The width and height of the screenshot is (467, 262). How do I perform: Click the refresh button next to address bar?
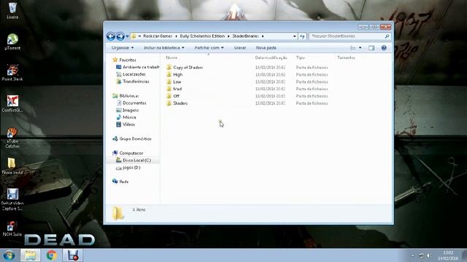pos(302,36)
